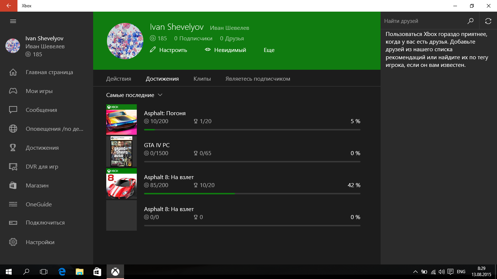Click the 185 gamerscore in the header
This screenshot has height=279, width=497.
pyautogui.click(x=158, y=39)
